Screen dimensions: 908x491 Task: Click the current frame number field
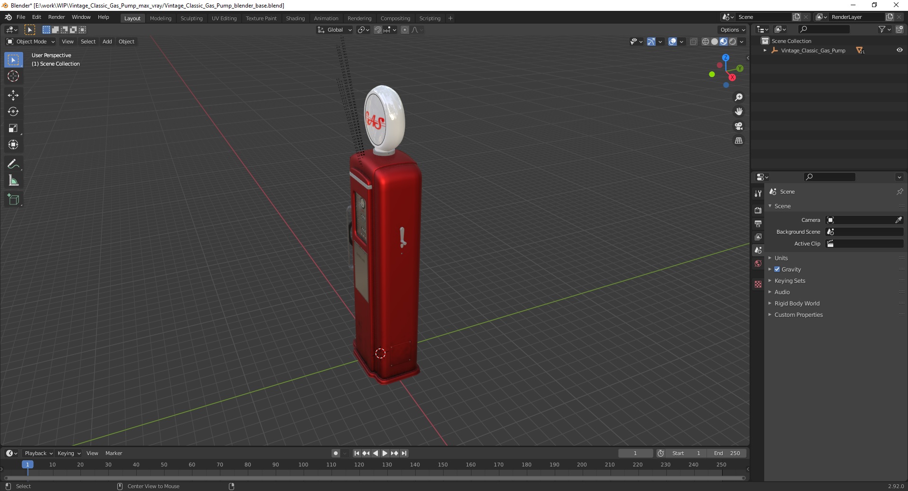pyautogui.click(x=635, y=453)
